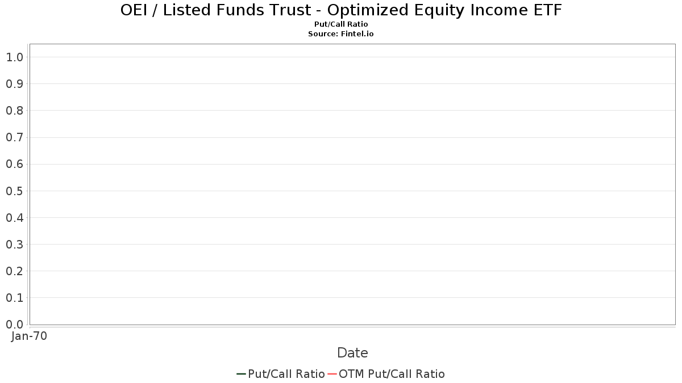Click the 0.5 y-axis tick label

(x=14, y=191)
